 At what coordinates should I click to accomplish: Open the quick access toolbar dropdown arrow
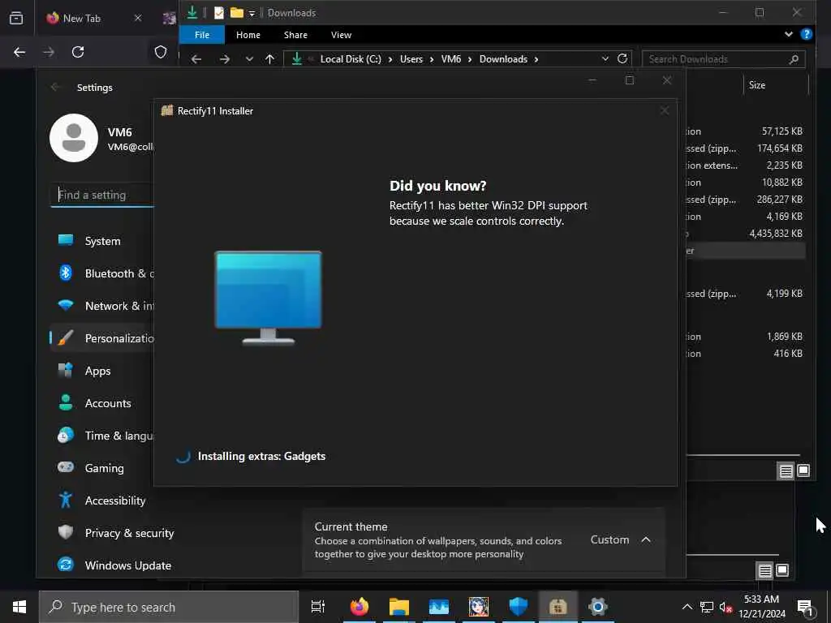[252, 13]
